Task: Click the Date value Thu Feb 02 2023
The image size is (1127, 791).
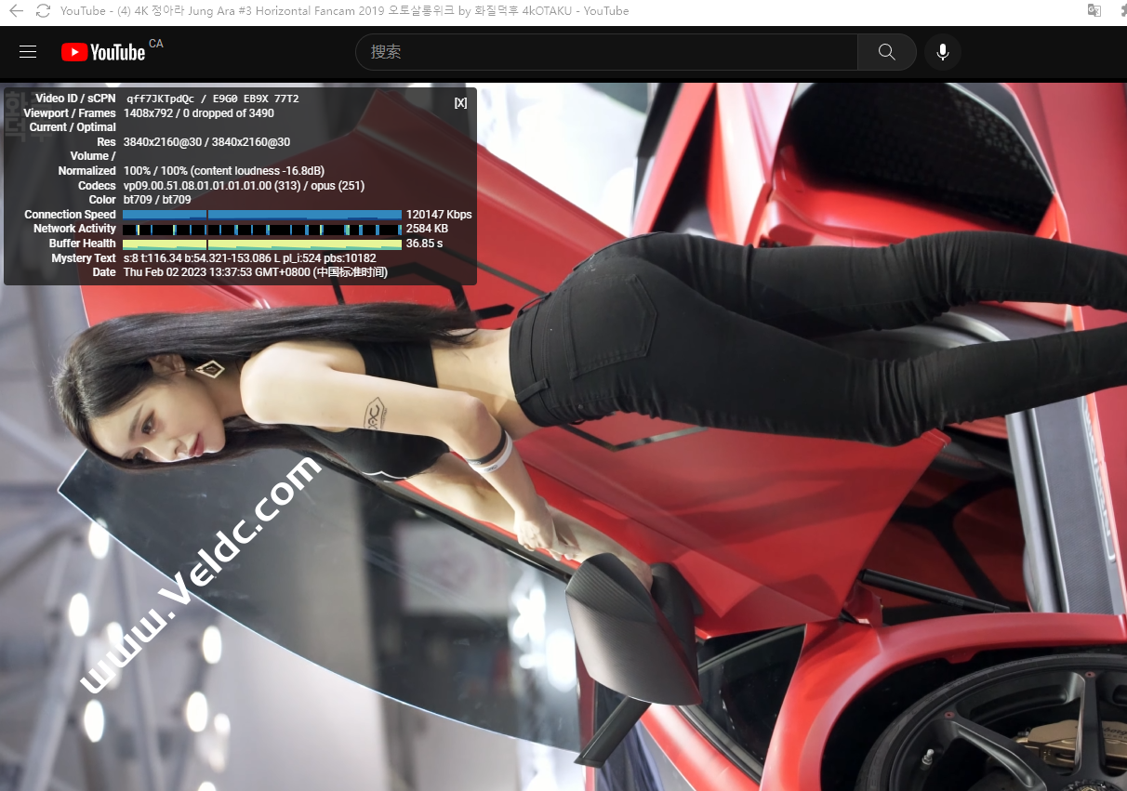Action: pos(256,272)
